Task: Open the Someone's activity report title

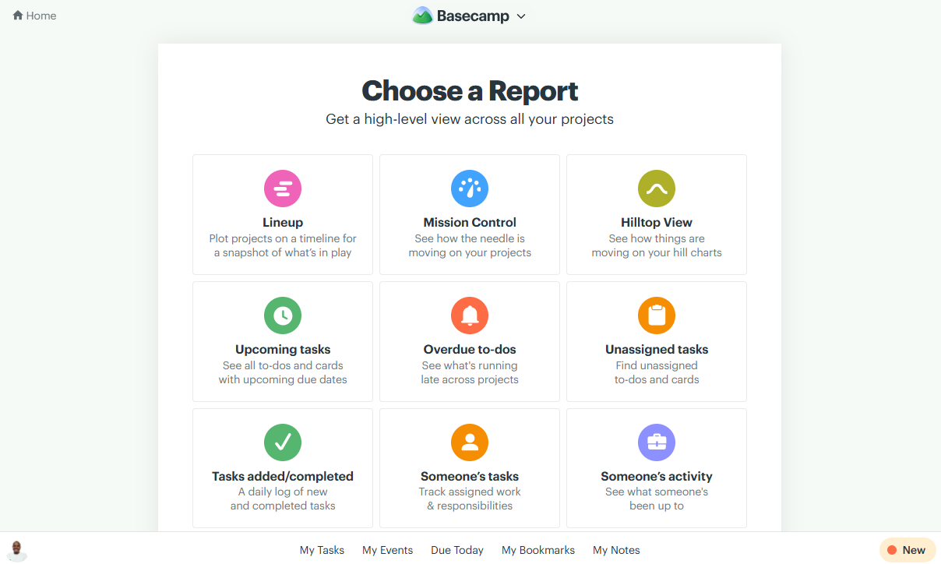Action: [657, 477]
